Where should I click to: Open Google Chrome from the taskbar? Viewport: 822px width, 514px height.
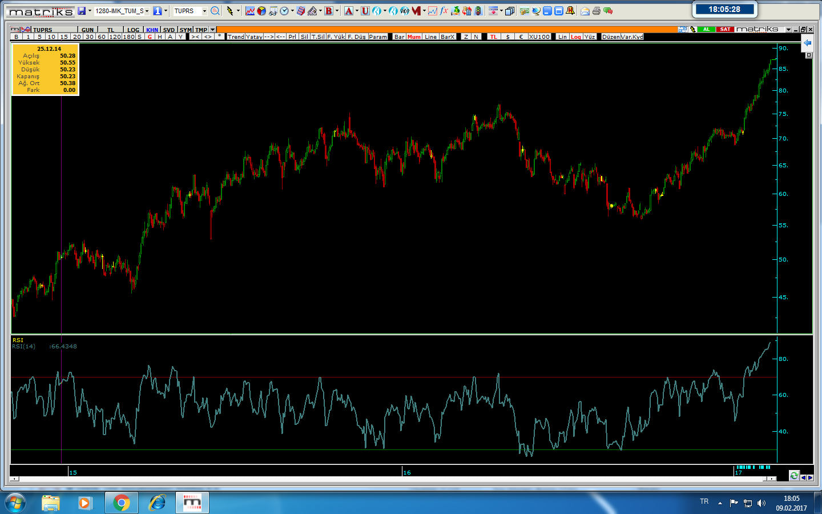click(x=121, y=503)
